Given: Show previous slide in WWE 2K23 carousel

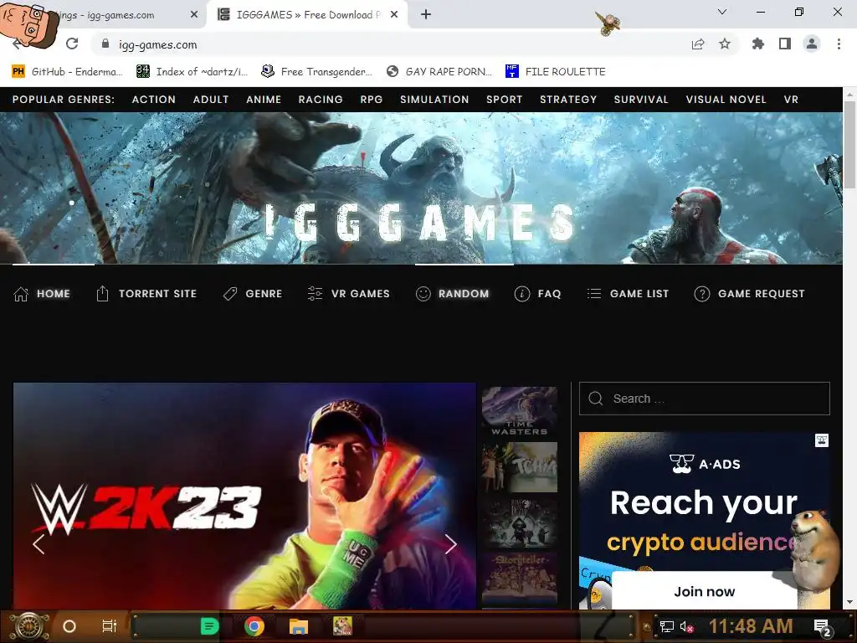Looking at the screenshot, I should pos(38,544).
